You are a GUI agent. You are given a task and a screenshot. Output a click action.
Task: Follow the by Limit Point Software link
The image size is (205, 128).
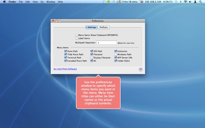(x=65, y=69)
